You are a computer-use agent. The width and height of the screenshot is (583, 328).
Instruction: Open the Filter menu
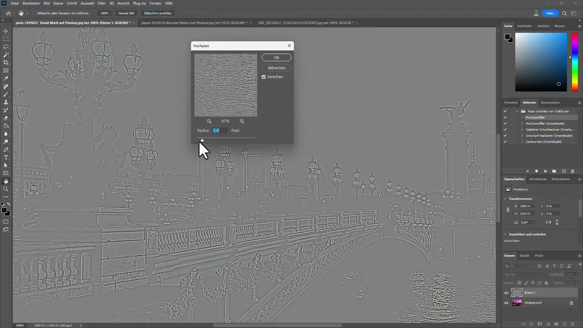(x=102, y=3)
